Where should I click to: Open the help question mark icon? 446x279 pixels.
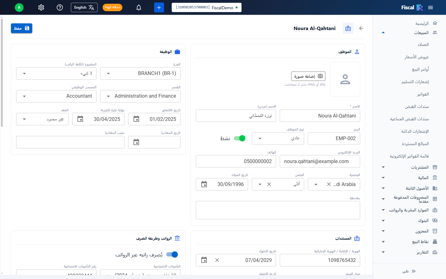tap(60, 7)
